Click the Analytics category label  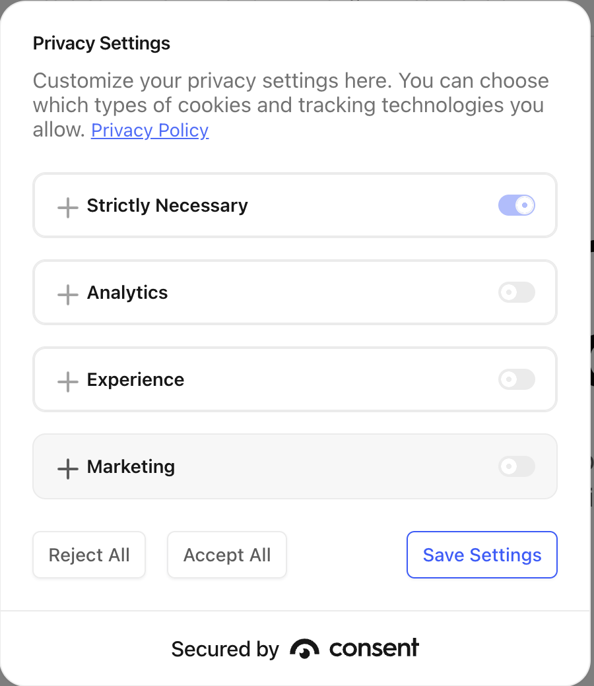click(x=127, y=293)
